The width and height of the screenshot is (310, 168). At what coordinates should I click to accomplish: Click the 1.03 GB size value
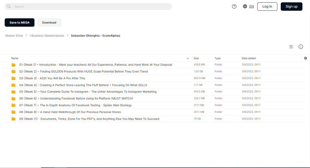click(x=198, y=71)
